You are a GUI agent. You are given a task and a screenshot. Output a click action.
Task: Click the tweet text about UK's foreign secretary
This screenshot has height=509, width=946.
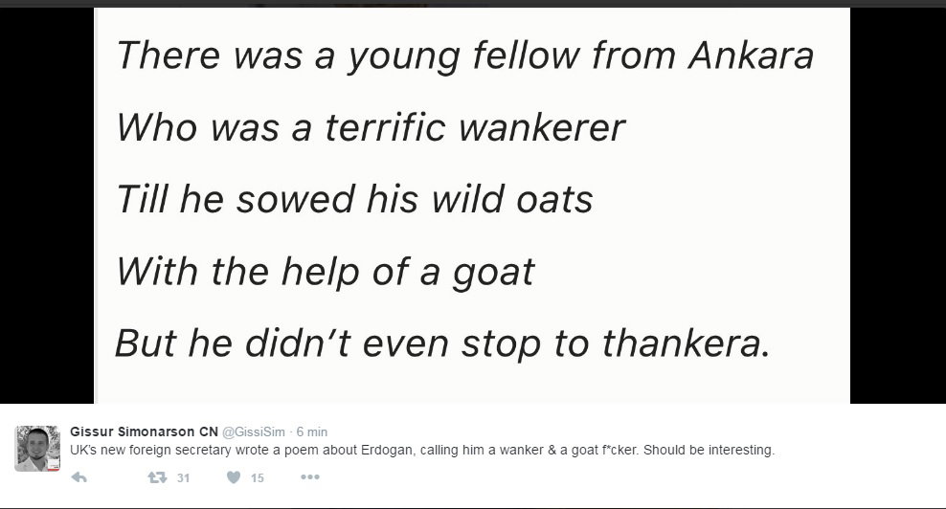422,450
